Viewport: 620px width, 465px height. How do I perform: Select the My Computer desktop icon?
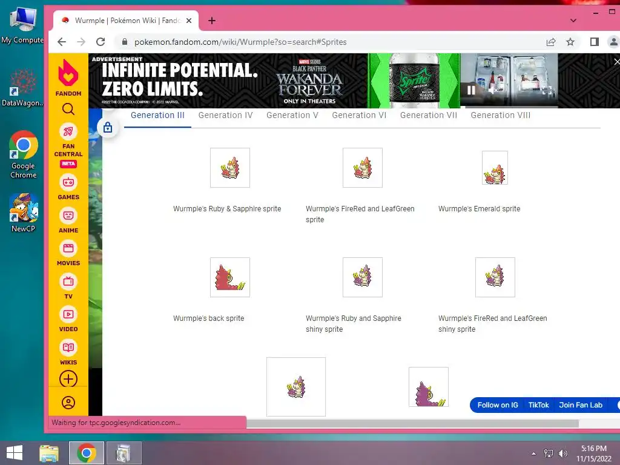coord(22,24)
